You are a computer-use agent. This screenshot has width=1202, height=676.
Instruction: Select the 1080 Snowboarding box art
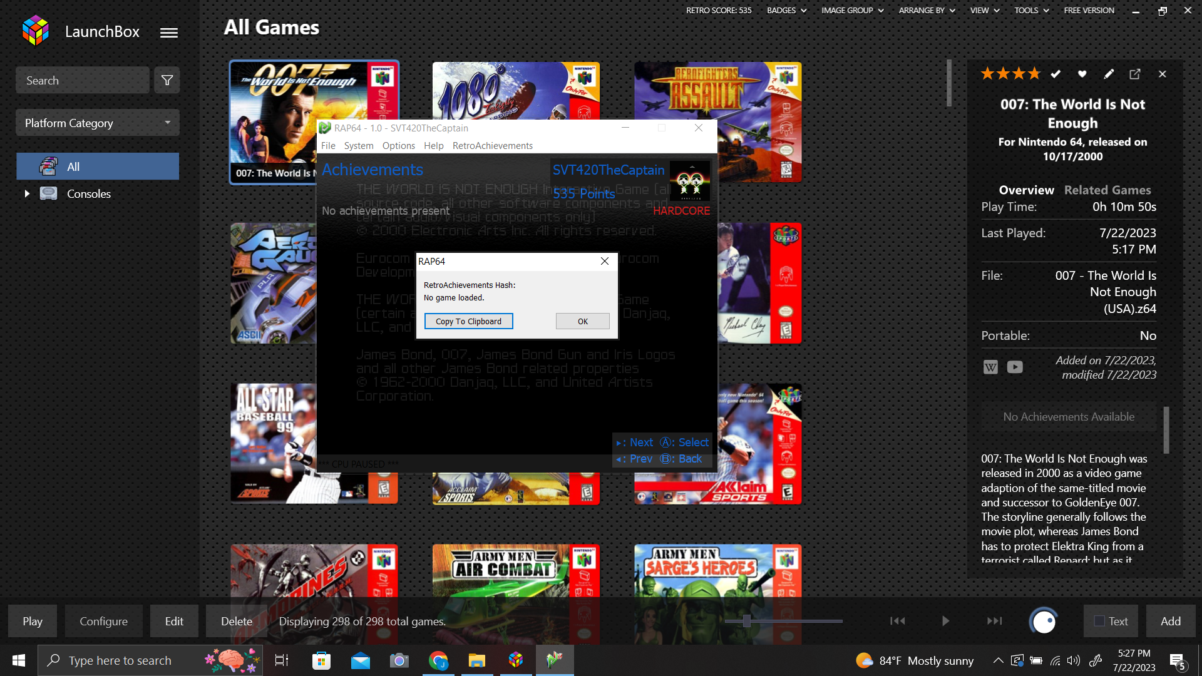tap(516, 91)
